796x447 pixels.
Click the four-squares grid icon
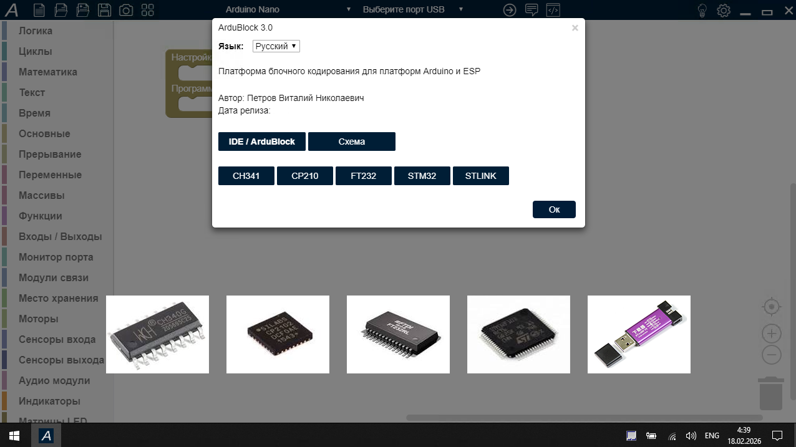148,10
